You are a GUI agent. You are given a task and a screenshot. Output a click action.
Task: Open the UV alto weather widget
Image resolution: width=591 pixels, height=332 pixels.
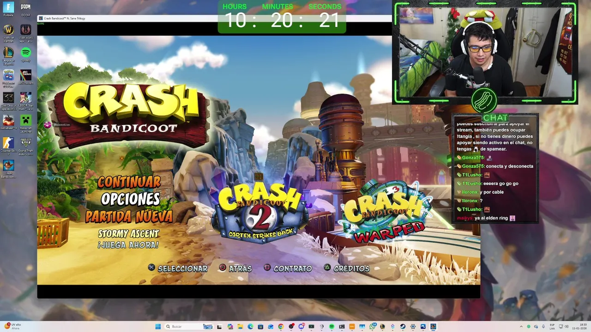point(12,326)
